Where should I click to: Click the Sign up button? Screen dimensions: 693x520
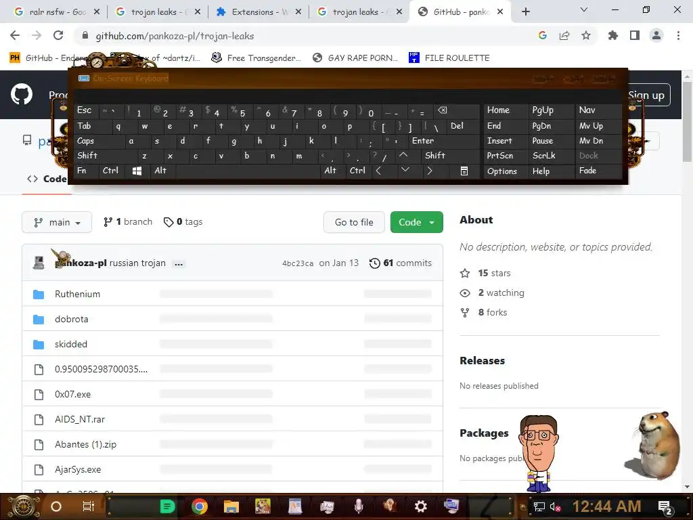tap(646, 95)
